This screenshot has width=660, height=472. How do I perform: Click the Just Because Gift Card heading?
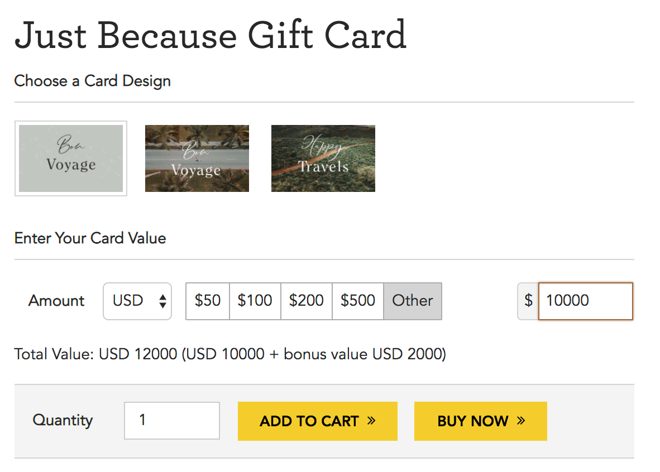point(211,35)
